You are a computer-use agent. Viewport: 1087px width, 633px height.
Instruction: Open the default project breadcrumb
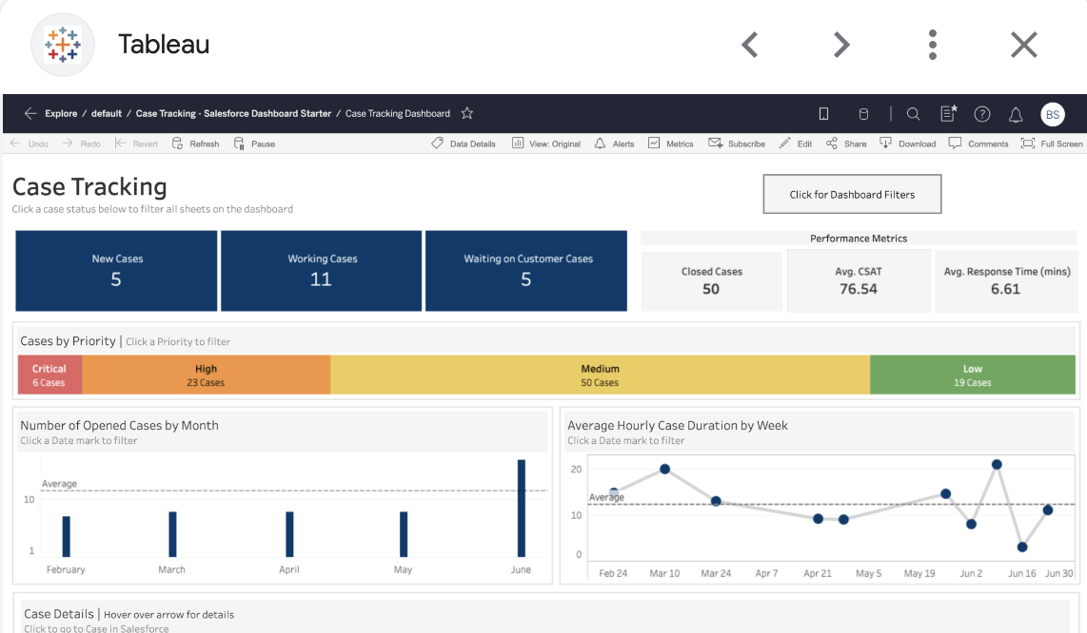(x=106, y=114)
